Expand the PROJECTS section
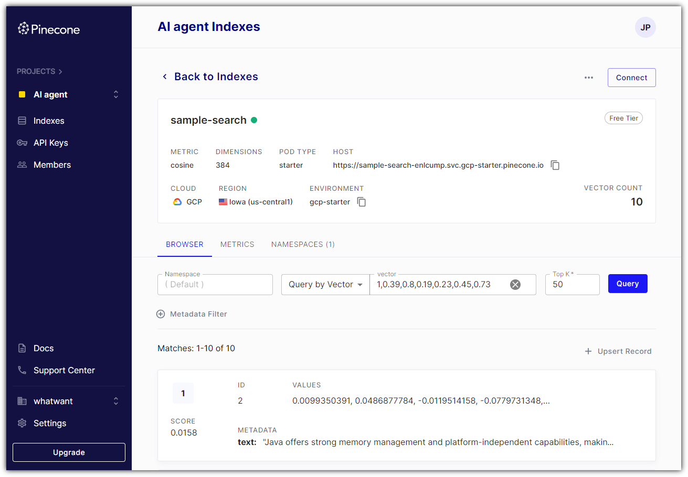Viewport: 688px width, 477px height. point(39,71)
